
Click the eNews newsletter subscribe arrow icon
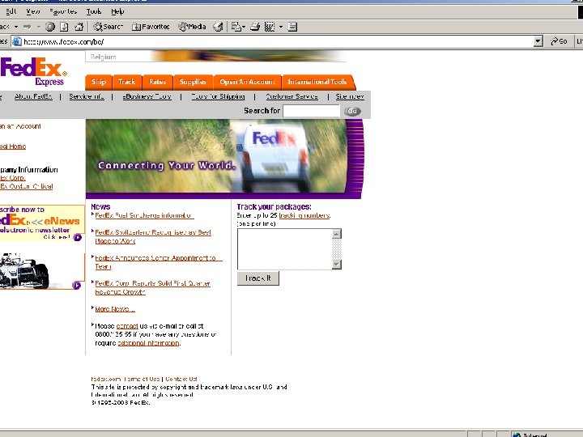(x=78, y=237)
